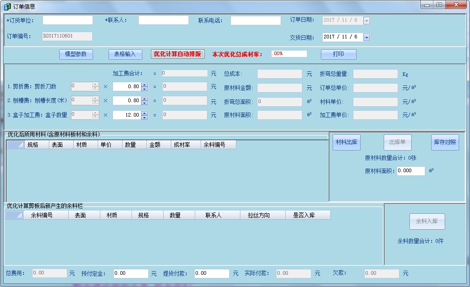Click the 订单信息 window title icon
The width and height of the screenshot is (470, 287).
click(x=7, y=6)
